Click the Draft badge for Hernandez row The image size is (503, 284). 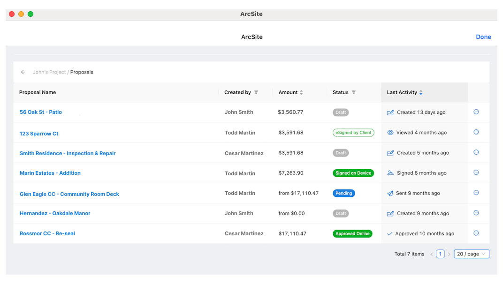[341, 214]
